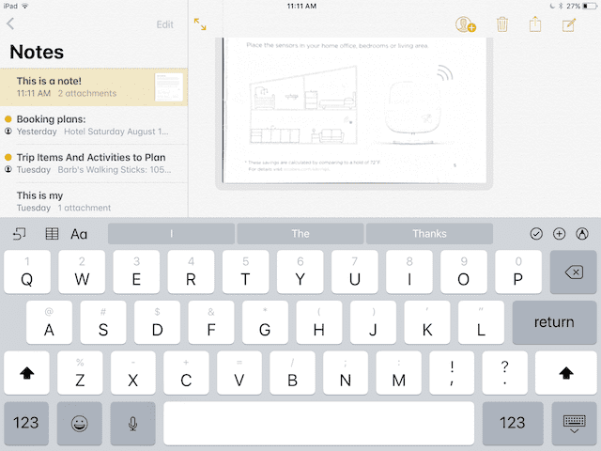Choose 'Thanks' predictive text suggestion
This screenshot has width=601, height=451.
pos(429,234)
